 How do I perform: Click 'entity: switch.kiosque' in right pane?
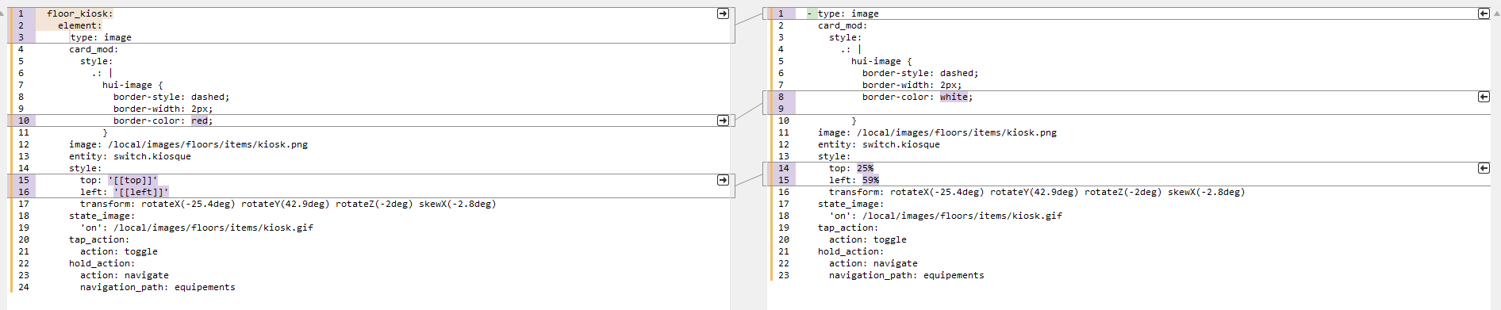click(x=879, y=144)
